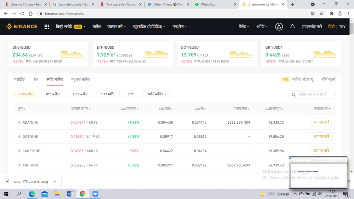Filter by ALTS मार्केट
Screen dimensions: 354x199
80,94
